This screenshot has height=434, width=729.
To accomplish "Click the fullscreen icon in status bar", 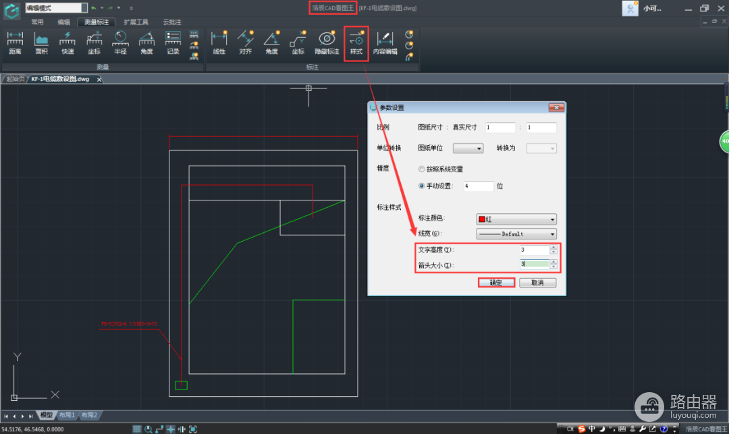I will pos(193,429).
